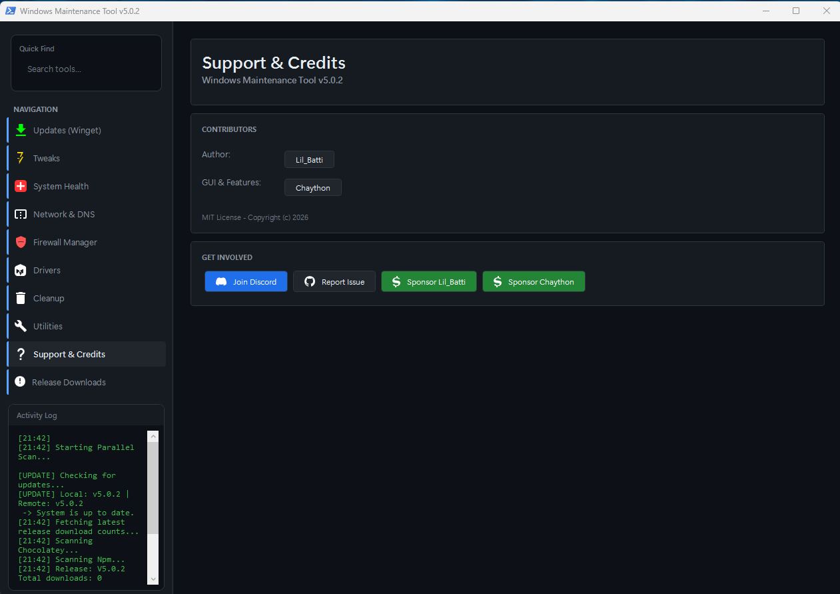Open the Drivers section
This screenshot has width=840, height=594.
pyautogui.click(x=87, y=270)
